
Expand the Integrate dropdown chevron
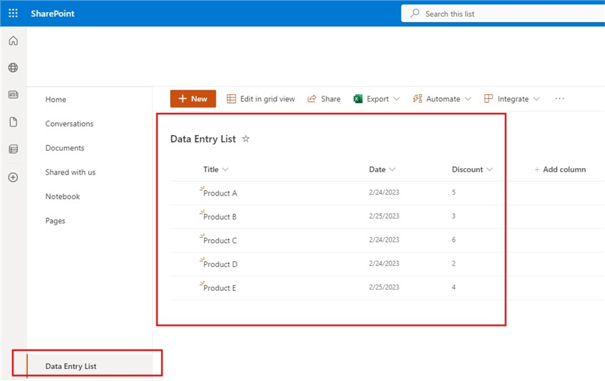[536, 99]
